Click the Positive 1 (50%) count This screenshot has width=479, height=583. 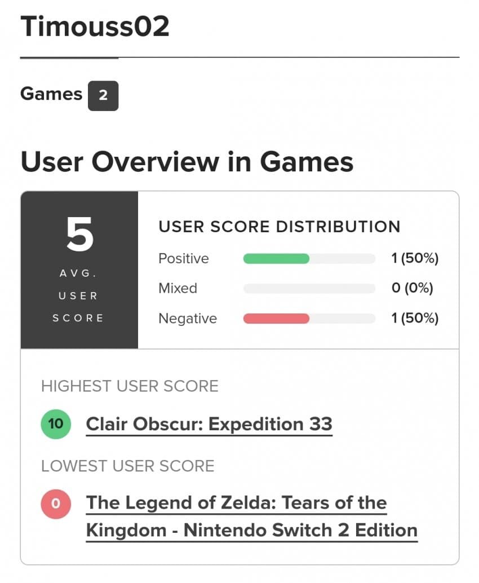coord(415,259)
